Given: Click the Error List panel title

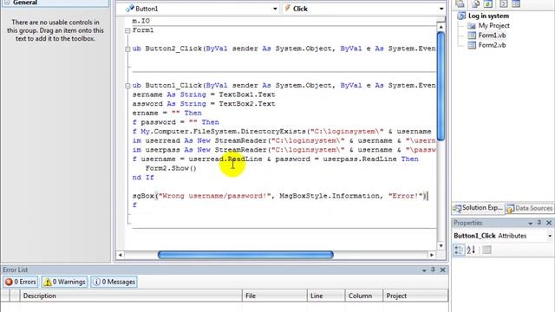Looking at the screenshot, I should tap(16, 270).
